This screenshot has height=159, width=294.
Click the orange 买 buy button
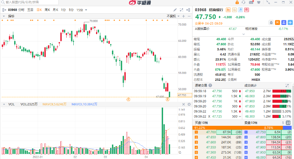tap(278, 23)
